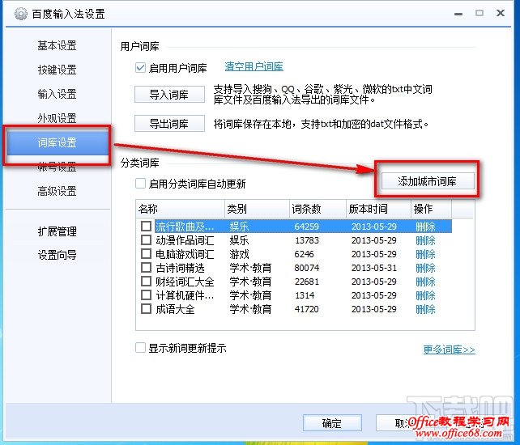The image size is (520, 445).
Task: Click entry count 41720
Action: (x=307, y=309)
